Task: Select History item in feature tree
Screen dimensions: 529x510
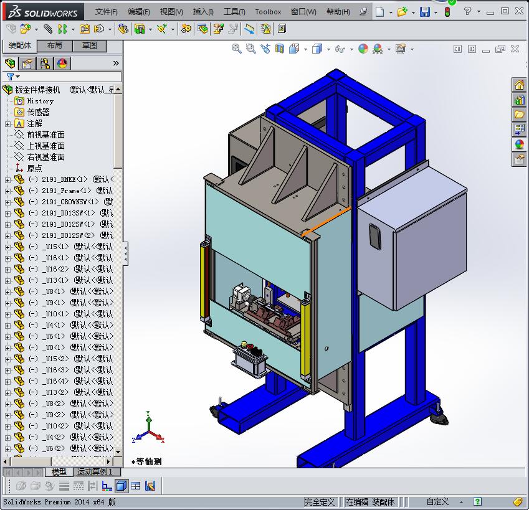Action: [40, 101]
